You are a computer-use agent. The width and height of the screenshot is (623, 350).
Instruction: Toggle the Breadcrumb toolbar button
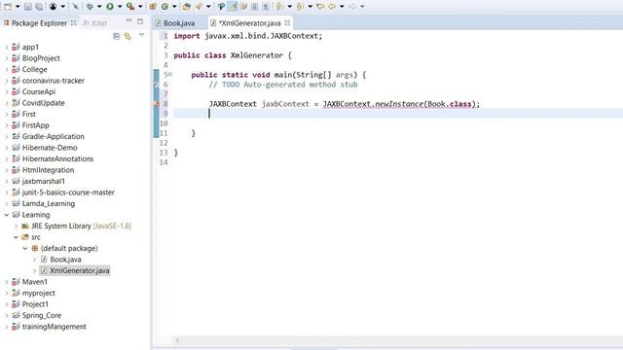(221, 7)
